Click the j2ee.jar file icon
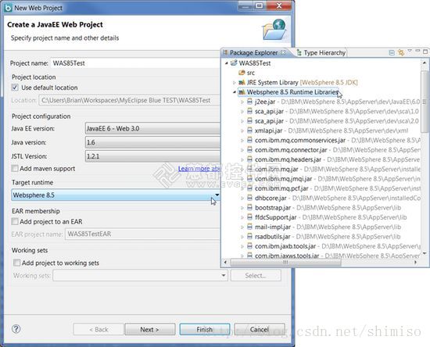430x347 pixels. point(249,102)
